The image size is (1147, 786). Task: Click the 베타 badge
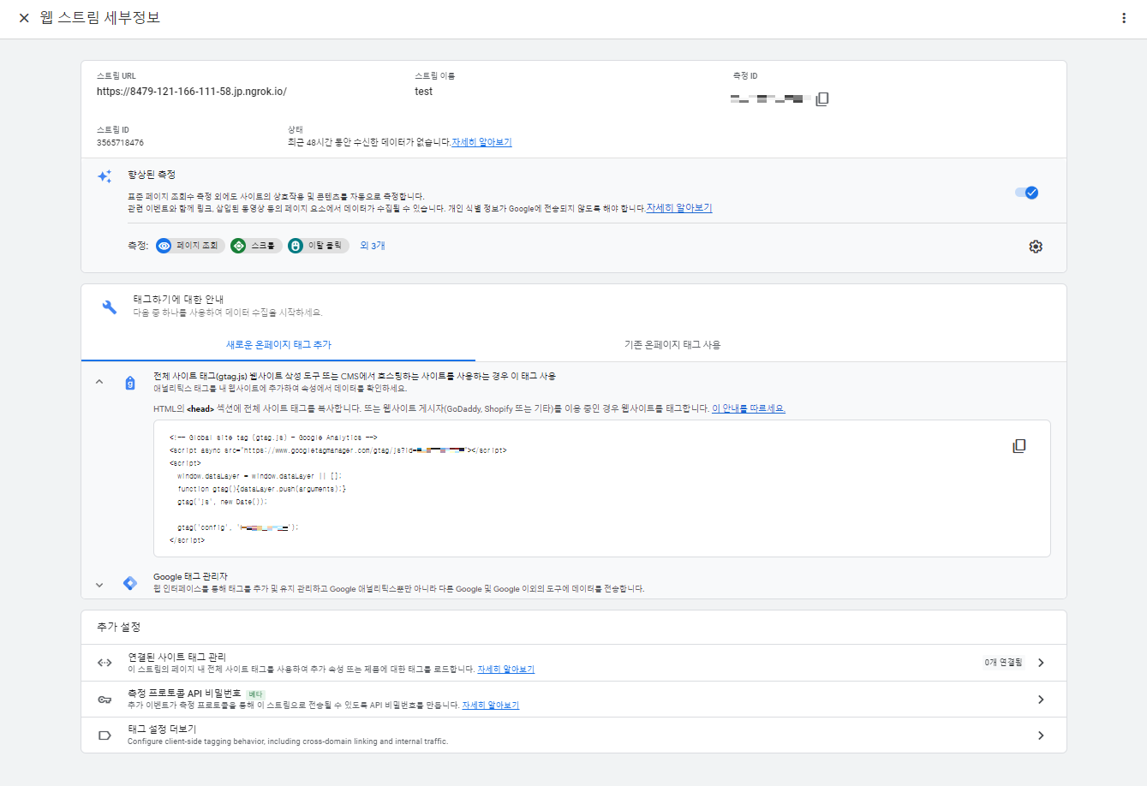256,694
